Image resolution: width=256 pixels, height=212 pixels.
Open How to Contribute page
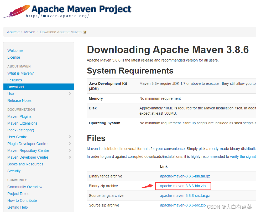click(x=22, y=200)
